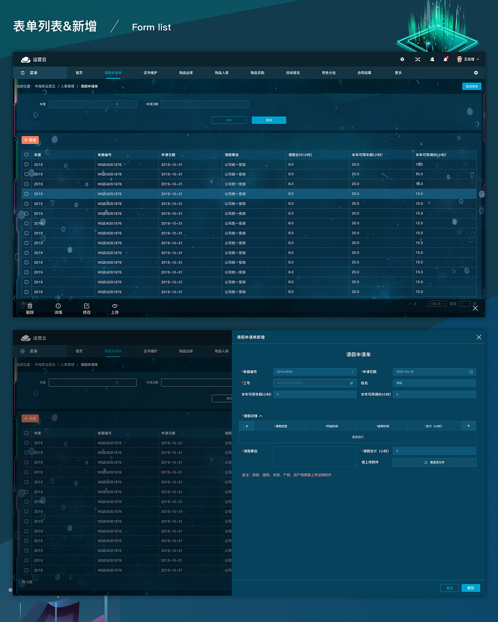Click the 修改 edit icon in the action bar
The image size is (498, 622).
pos(87,306)
